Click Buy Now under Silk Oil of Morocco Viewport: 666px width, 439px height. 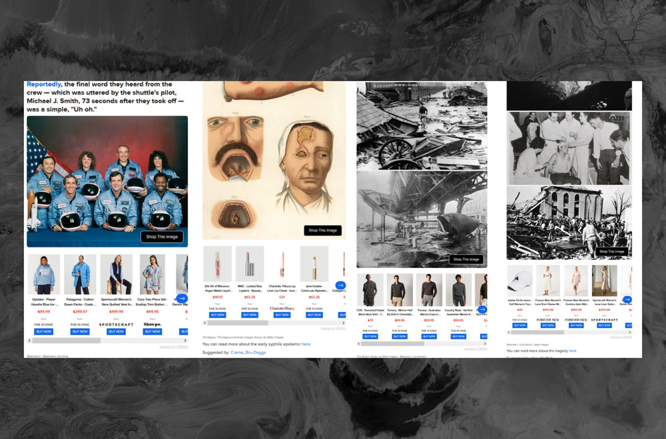point(218,315)
